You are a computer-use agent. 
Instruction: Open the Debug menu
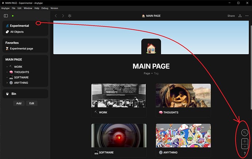pyautogui.click(x=45, y=8)
